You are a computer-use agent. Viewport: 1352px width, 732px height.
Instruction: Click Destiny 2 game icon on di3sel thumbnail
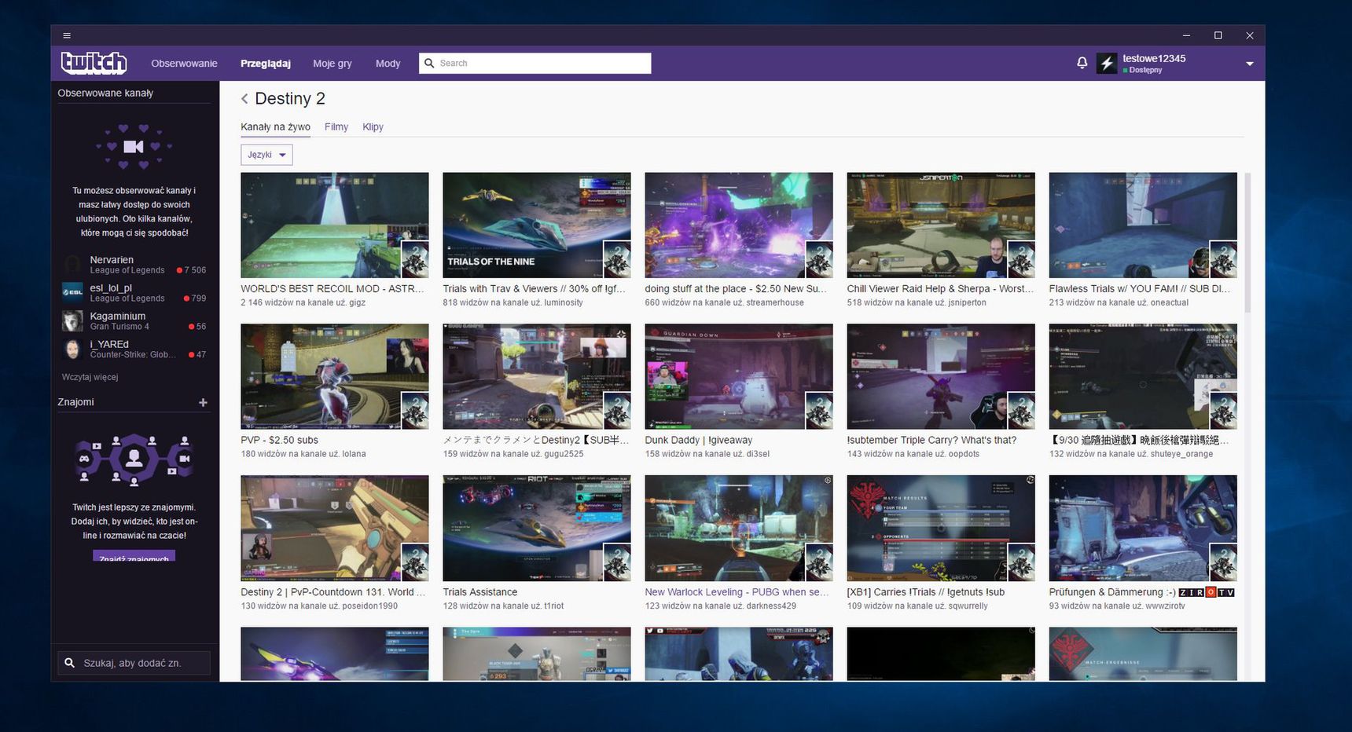pos(819,411)
